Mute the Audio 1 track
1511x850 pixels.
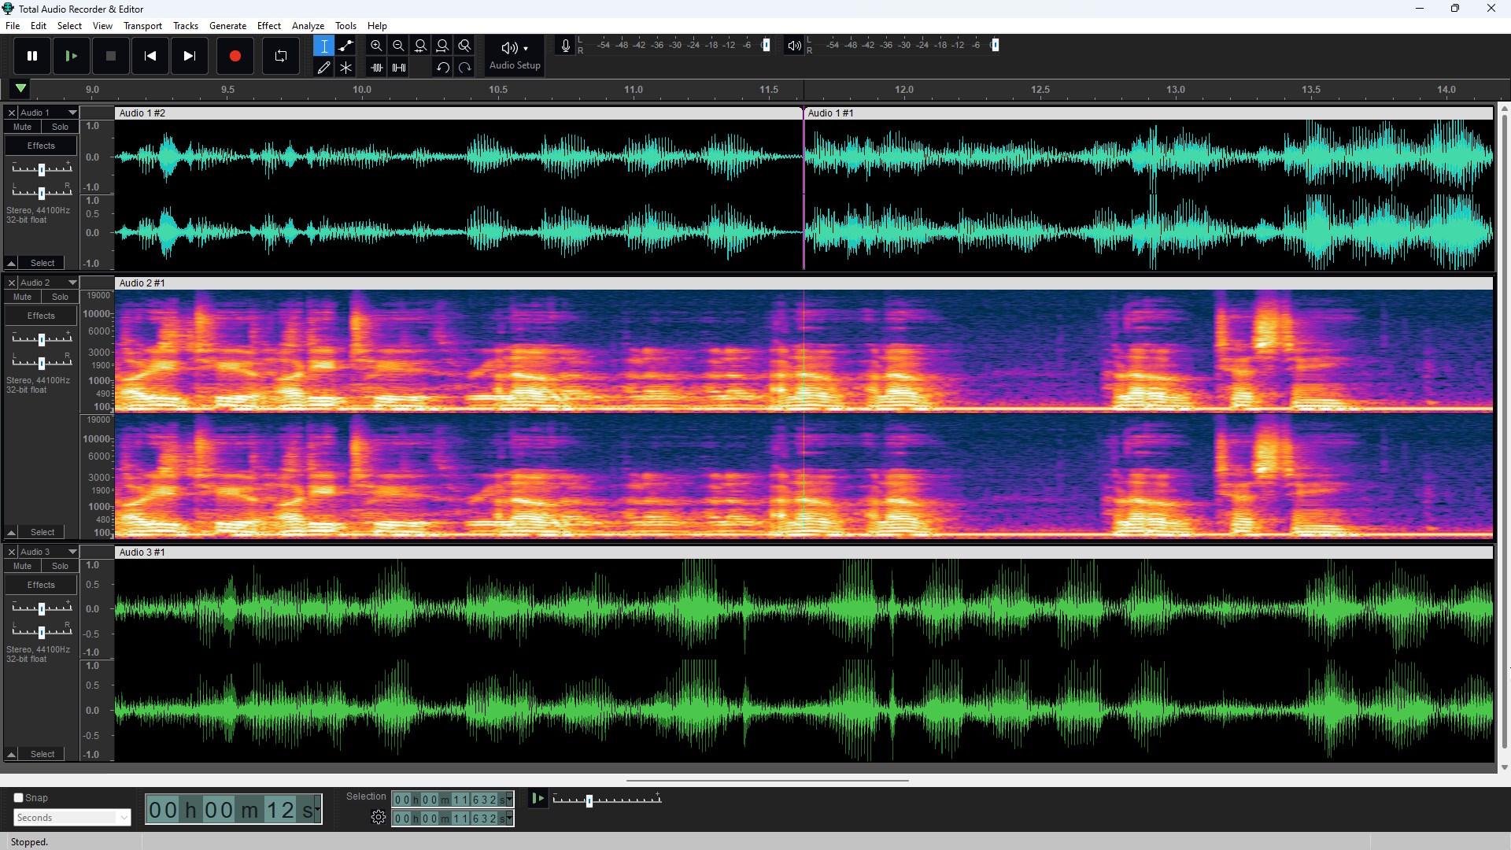pyautogui.click(x=21, y=126)
